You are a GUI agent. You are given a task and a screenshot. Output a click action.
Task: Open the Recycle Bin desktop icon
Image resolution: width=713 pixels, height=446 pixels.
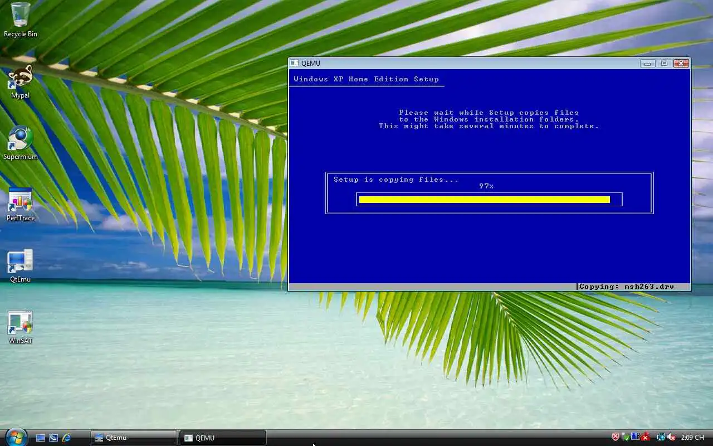pos(20,20)
